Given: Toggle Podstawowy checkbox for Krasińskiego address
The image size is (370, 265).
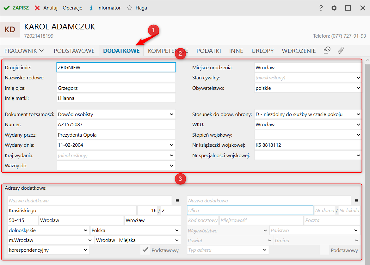Looking at the screenshot, I should (x=145, y=250).
